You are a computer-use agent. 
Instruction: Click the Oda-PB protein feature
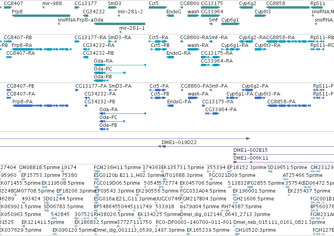pyautogui.click(x=104, y=129)
